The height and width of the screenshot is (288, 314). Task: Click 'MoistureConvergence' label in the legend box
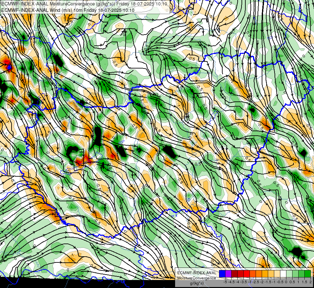(x=197, y=278)
